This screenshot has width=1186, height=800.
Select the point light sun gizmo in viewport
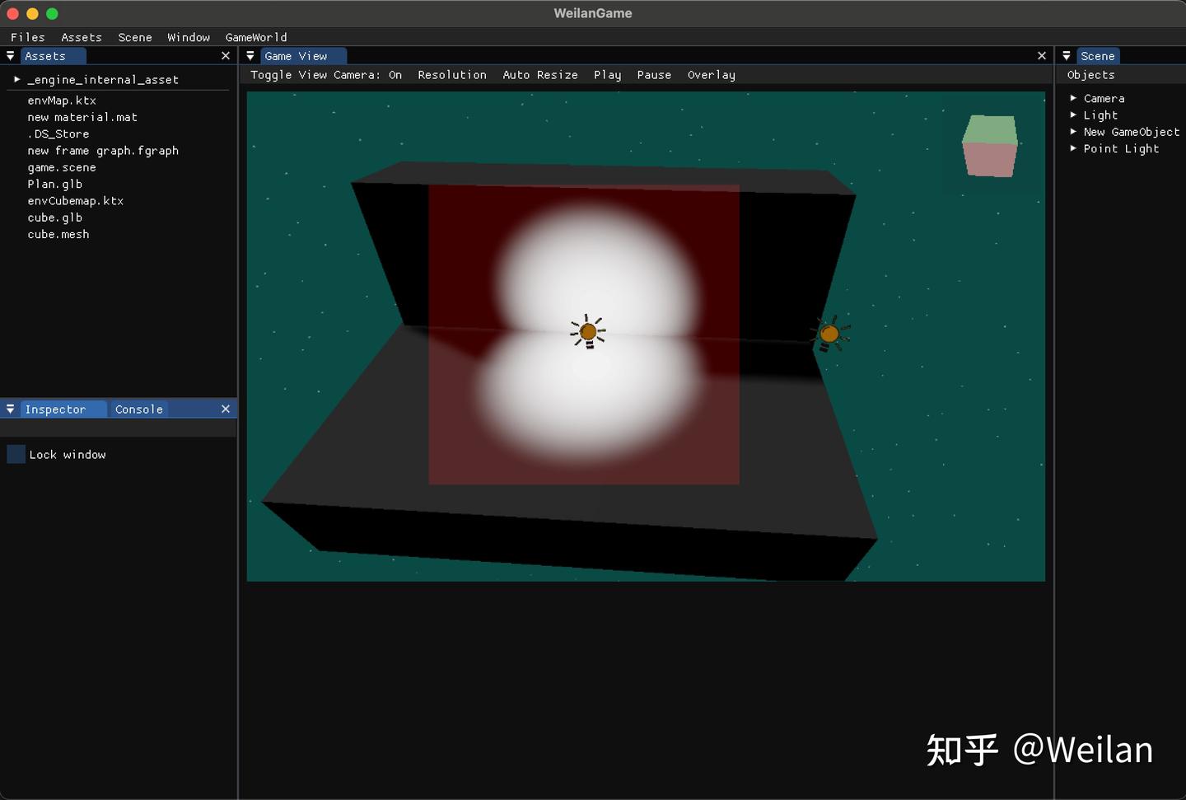588,331
